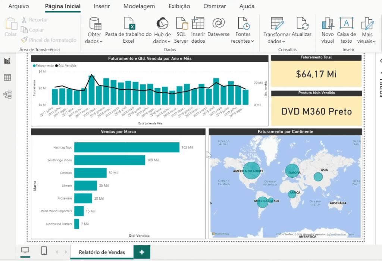Open Mais visuais icon
Image resolution: width=382 pixels, height=261 pixels.
(367, 23)
